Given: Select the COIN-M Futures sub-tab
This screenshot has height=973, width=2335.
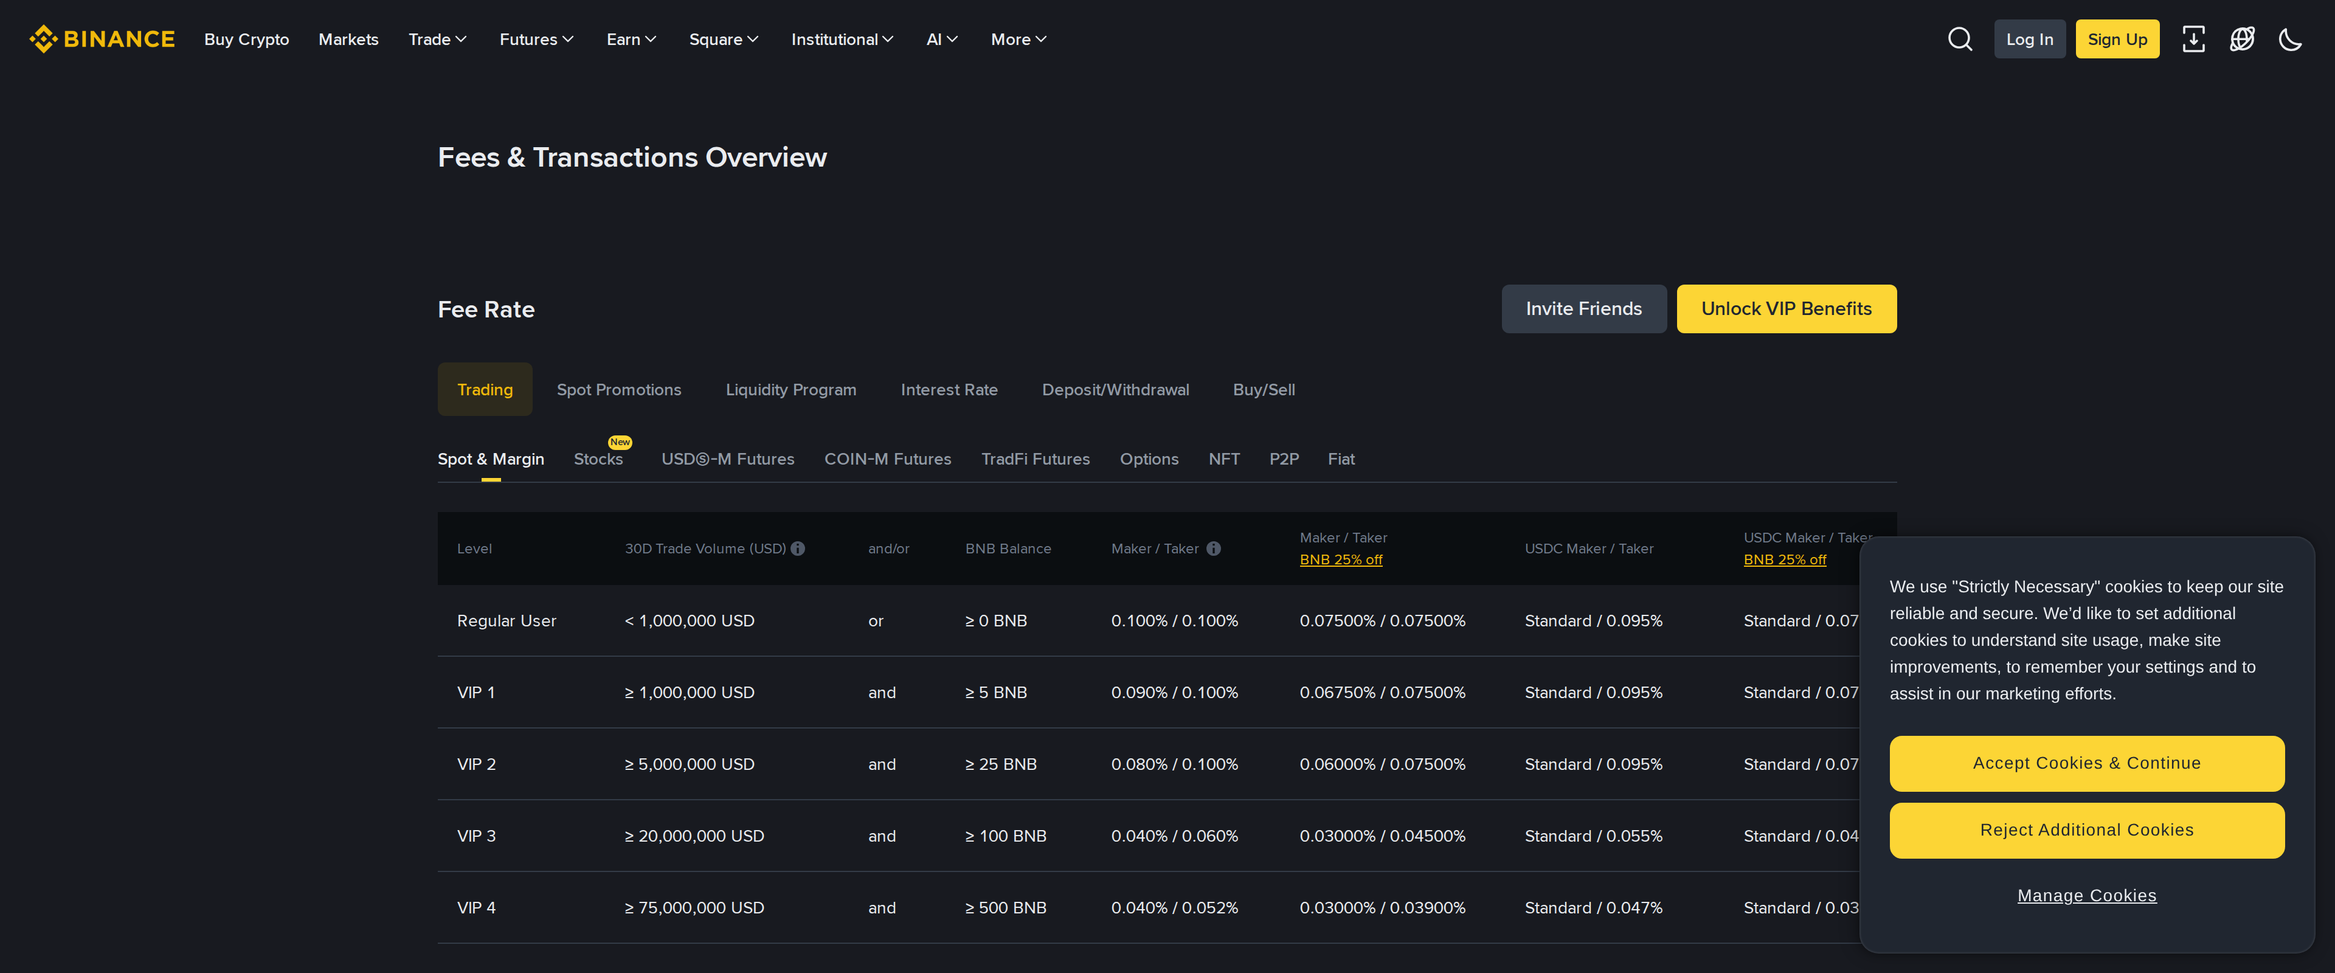Looking at the screenshot, I should [887, 459].
